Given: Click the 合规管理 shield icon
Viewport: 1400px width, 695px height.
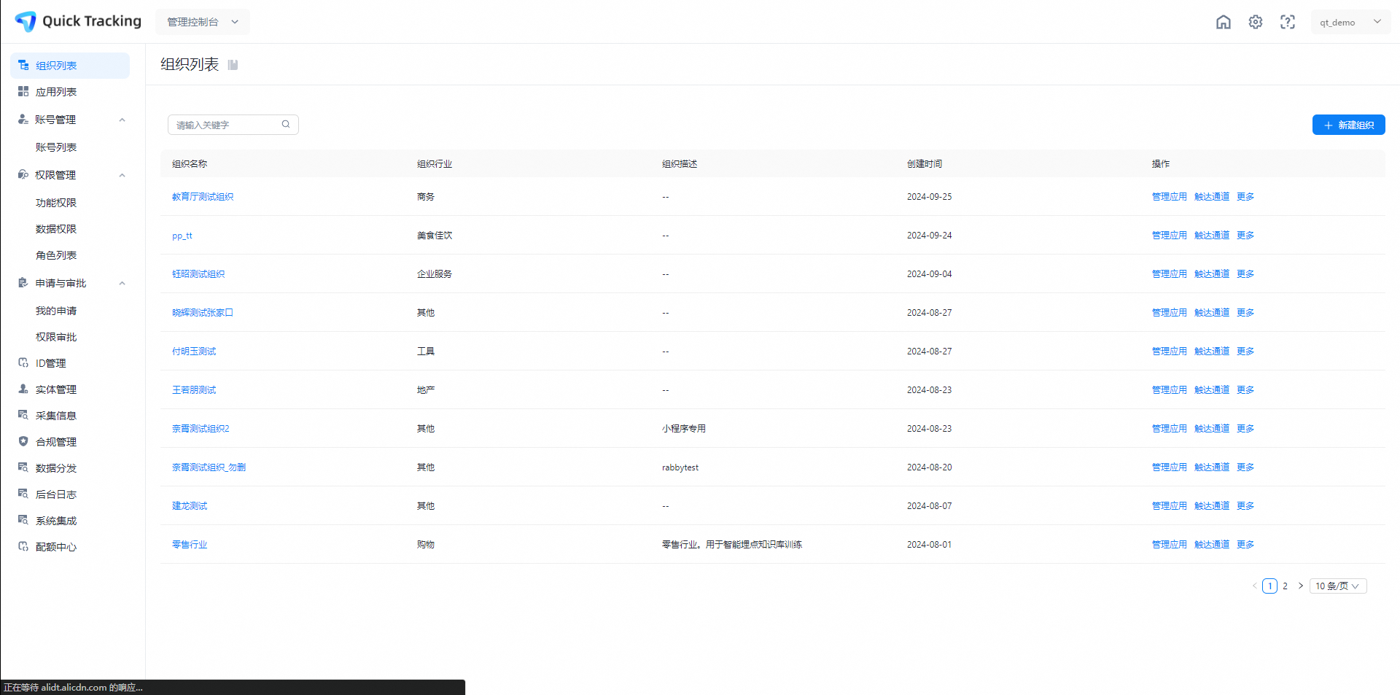Looking at the screenshot, I should click(23, 441).
